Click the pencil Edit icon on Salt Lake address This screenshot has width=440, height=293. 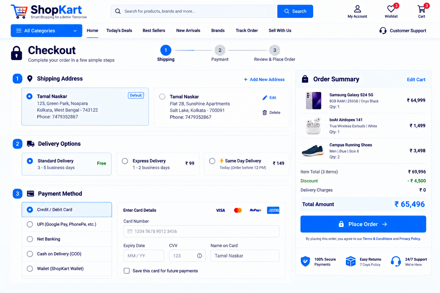point(265,98)
